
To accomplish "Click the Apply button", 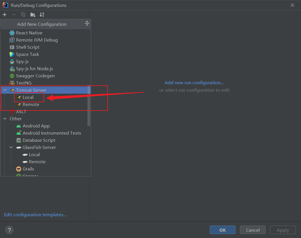I will point(283,230).
